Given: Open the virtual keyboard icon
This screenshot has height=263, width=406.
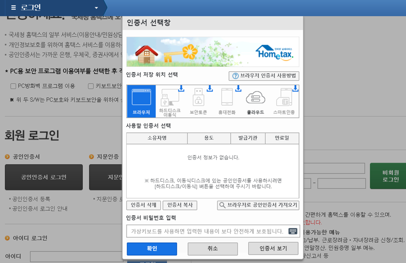Looking at the screenshot, I should point(293,231).
